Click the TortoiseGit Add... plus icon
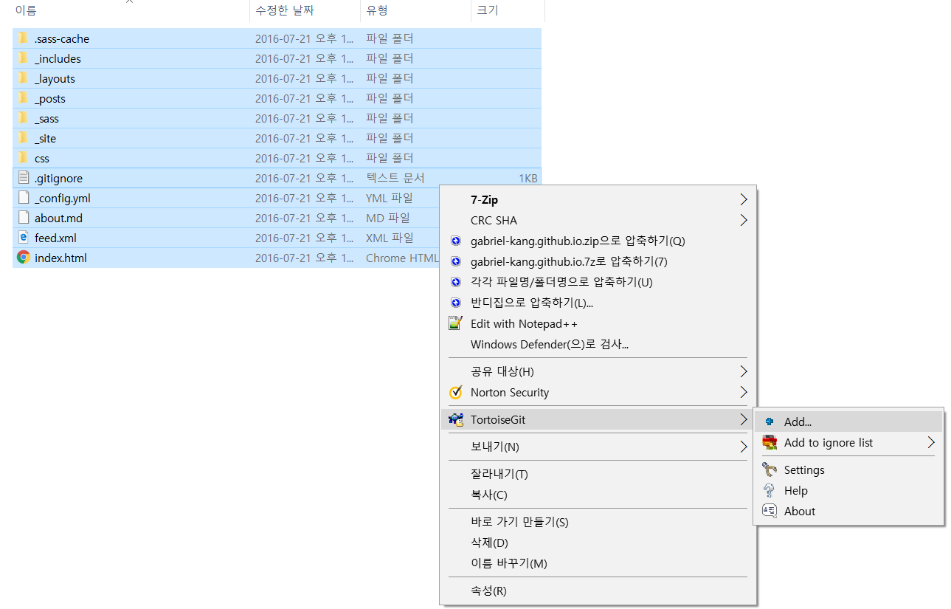This screenshot has height=609, width=951. click(770, 422)
